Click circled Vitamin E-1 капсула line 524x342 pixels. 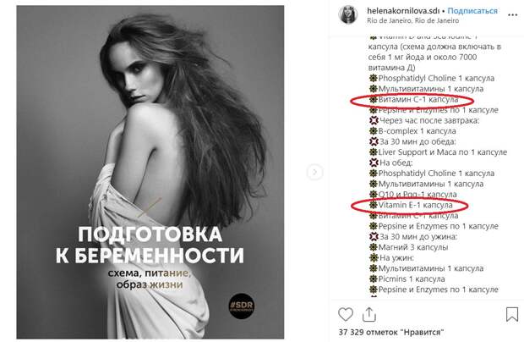coord(411,205)
